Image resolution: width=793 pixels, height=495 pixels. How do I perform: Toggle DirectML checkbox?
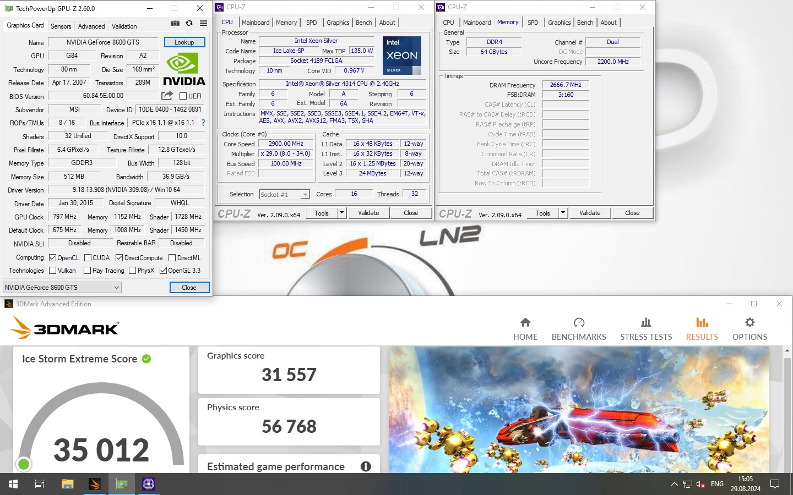coord(172,258)
